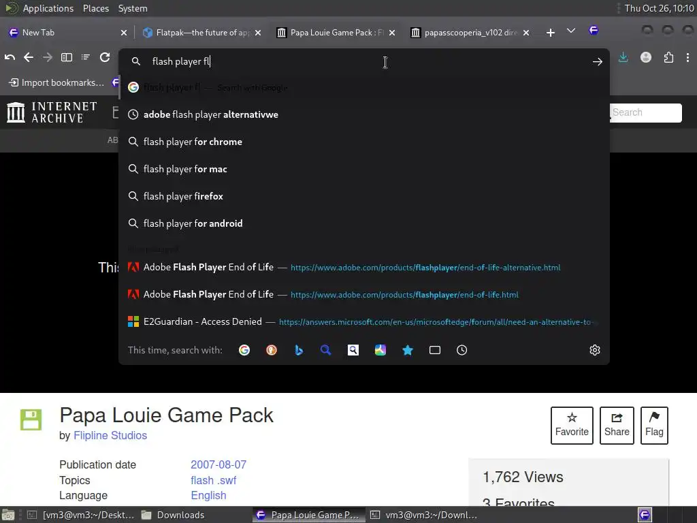Expand the list all tabs chevron

point(571,31)
